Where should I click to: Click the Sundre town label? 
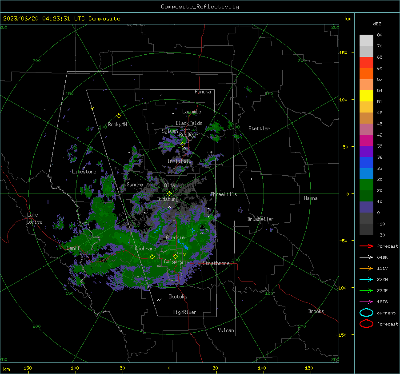tap(135, 185)
